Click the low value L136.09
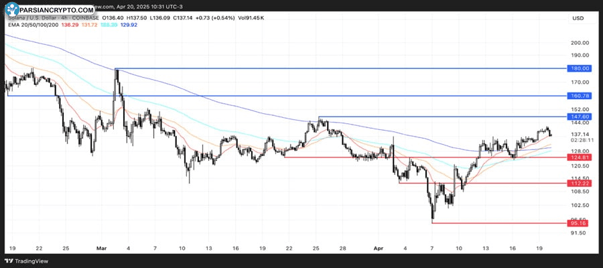 [x=160, y=17]
